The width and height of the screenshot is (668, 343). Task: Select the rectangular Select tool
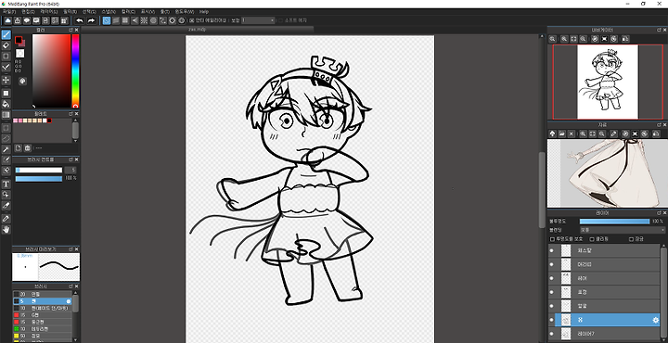click(x=6, y=128)
